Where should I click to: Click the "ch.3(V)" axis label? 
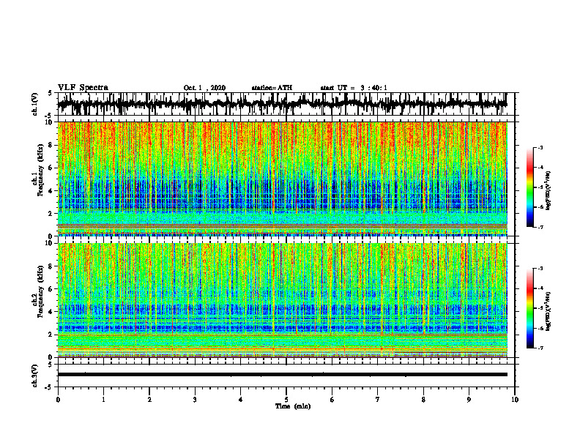pos(35,376)
